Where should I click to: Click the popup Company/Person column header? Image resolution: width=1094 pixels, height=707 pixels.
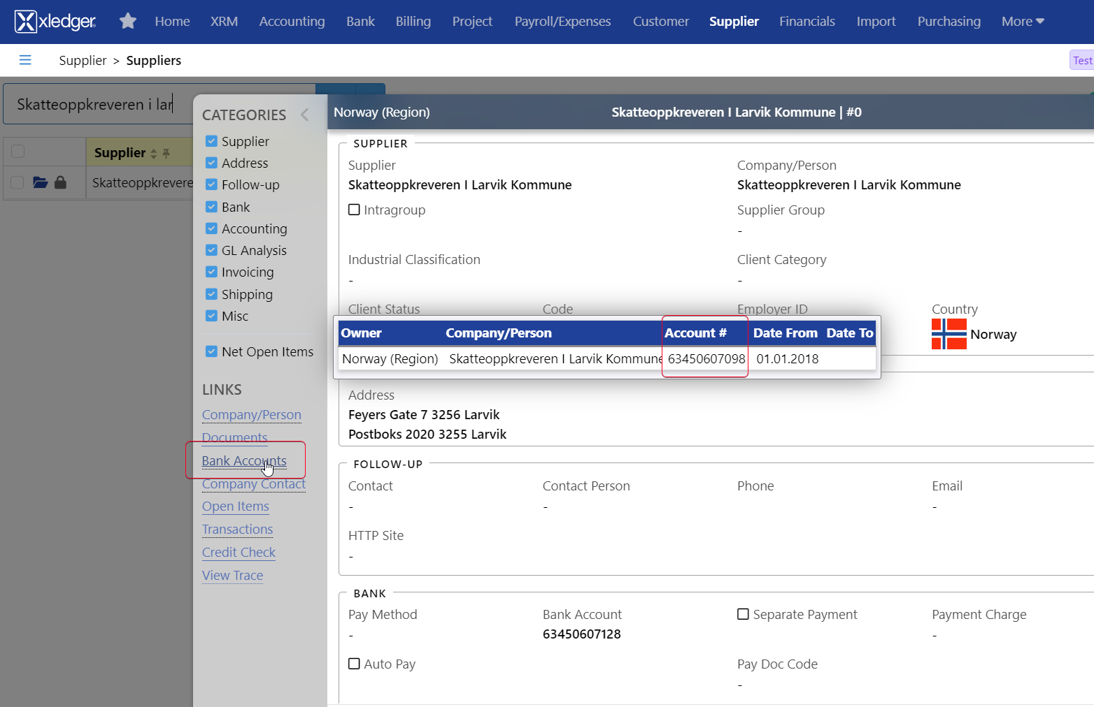pyautogui.click(x=499, y=333)
